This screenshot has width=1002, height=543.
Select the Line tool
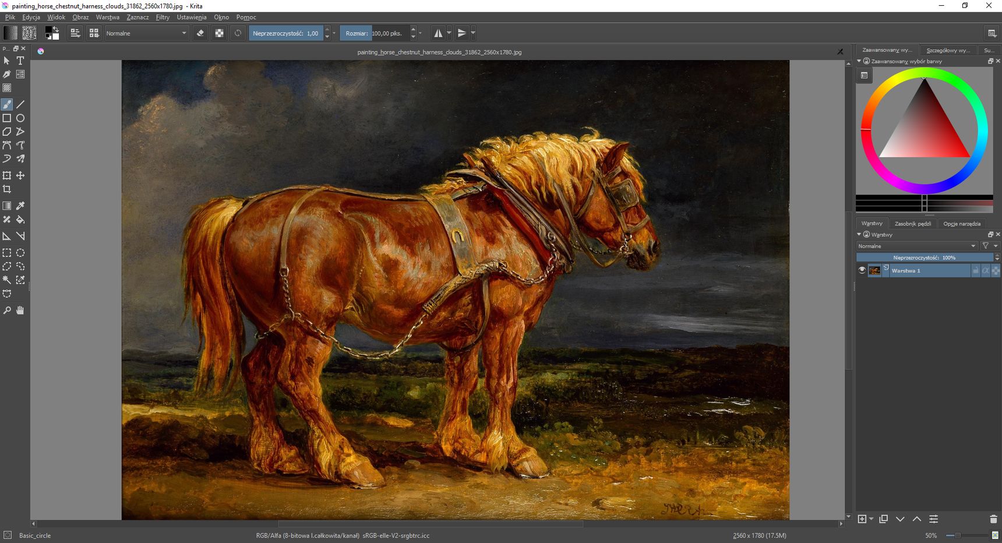[20, 104]
